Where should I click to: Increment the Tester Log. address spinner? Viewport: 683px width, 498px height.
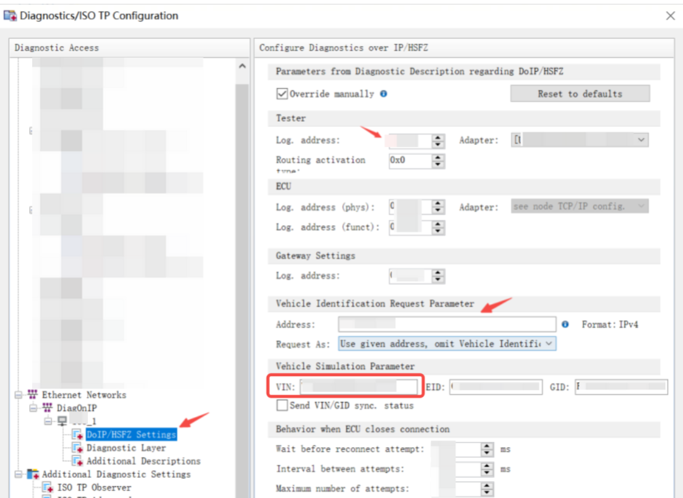[x=438, y=137]
